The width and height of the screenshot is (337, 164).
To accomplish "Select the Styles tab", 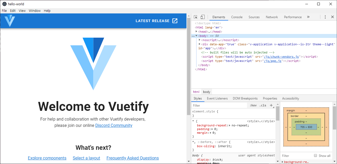I will (x=198, y=98).
